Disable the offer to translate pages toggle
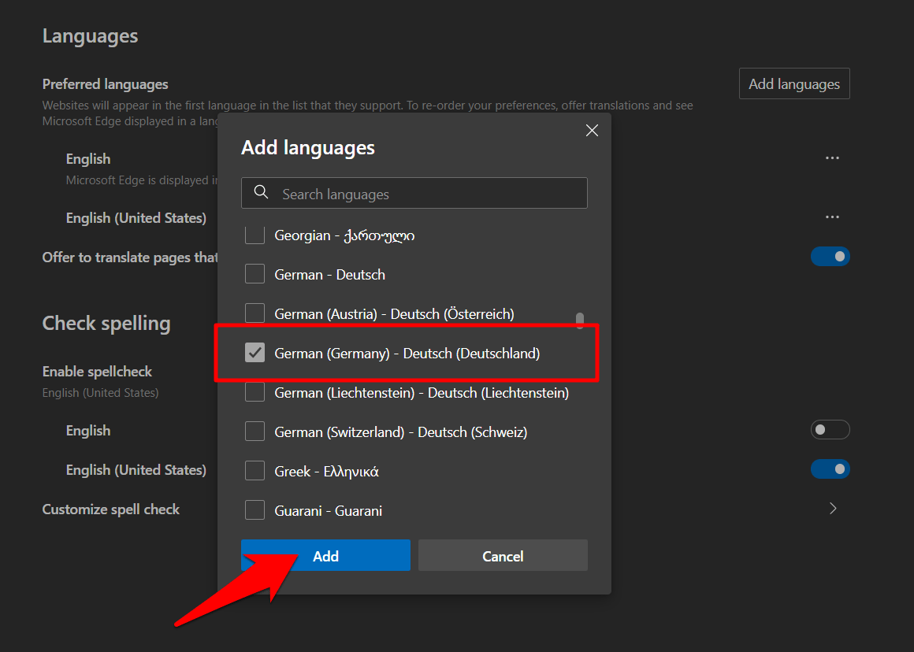The width and height of the screenshot is (914, 652). [830, 257]
